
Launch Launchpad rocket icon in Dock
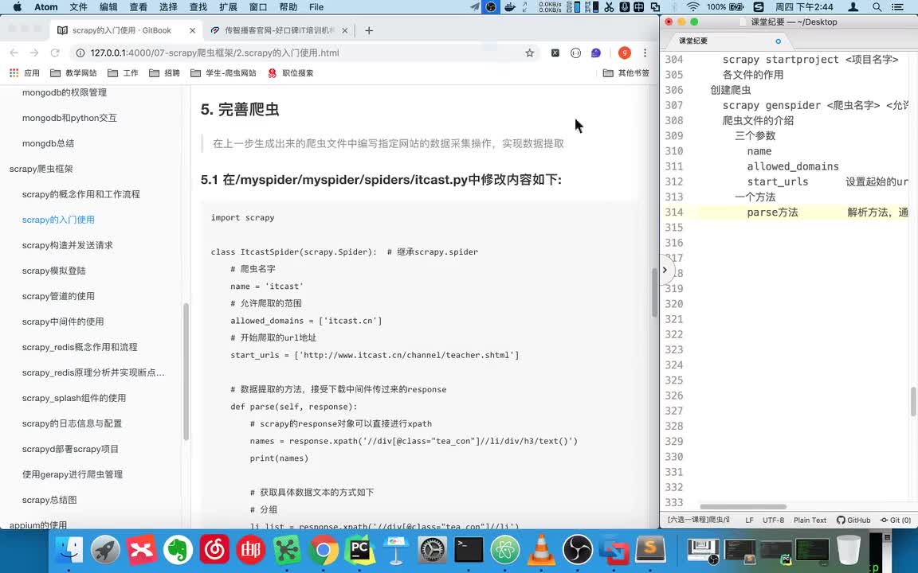105,550
